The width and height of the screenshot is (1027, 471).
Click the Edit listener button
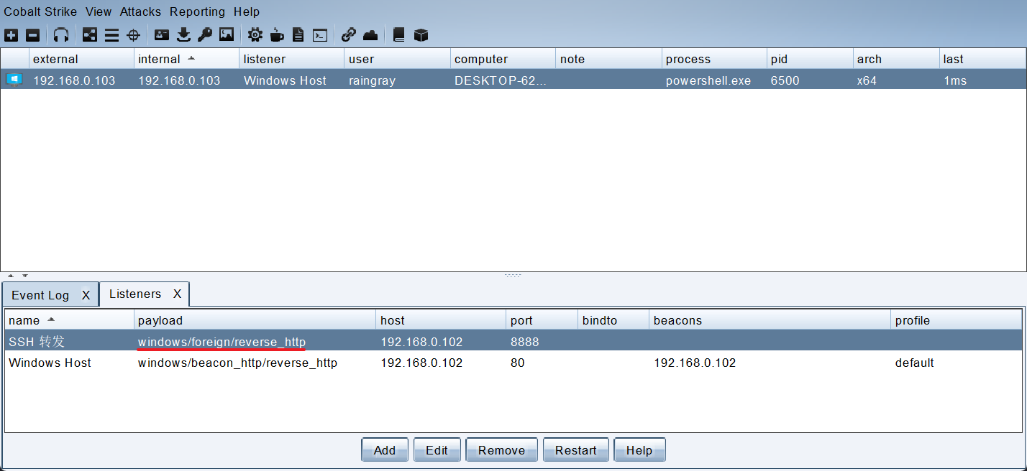tap(437, 450)
